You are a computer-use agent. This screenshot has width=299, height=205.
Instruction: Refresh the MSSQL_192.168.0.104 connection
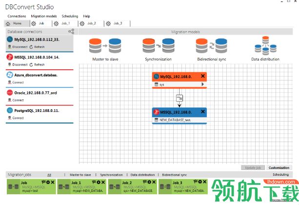[37, 65]
